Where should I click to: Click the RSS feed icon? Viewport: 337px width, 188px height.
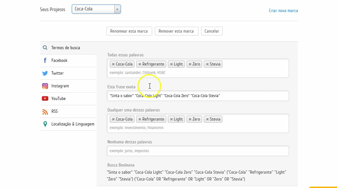(x=45, y=111)
